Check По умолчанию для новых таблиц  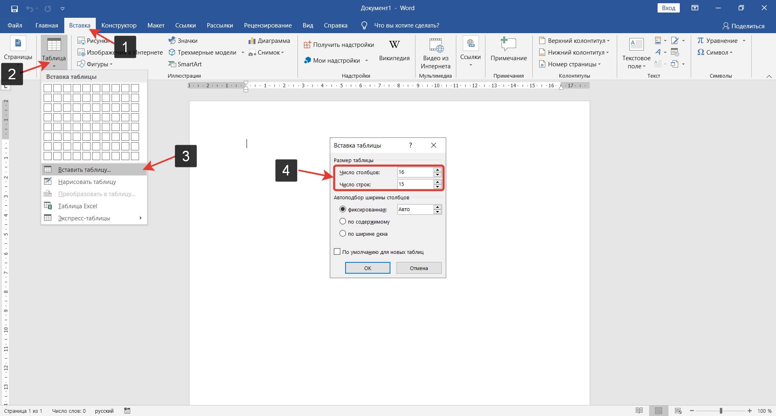[337, 252]
